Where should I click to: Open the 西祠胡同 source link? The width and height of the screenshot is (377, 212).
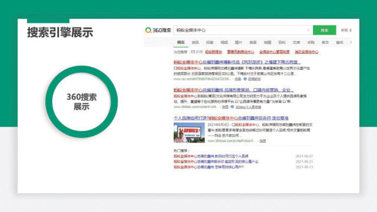coord(254,79)
